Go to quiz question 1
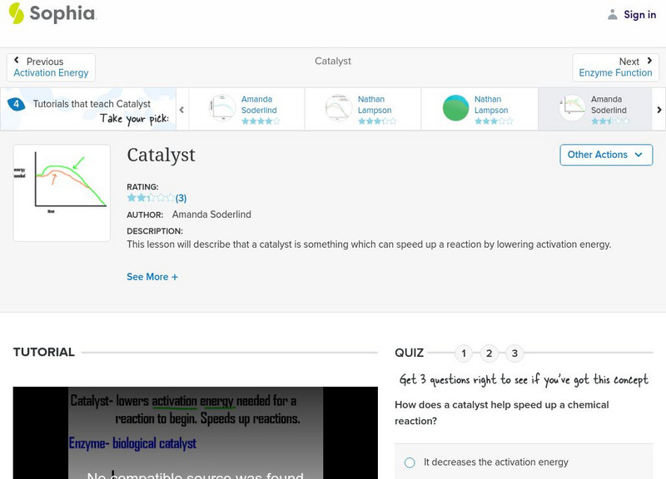Viewport: 666px width, 479px height. tap(464, 353)
